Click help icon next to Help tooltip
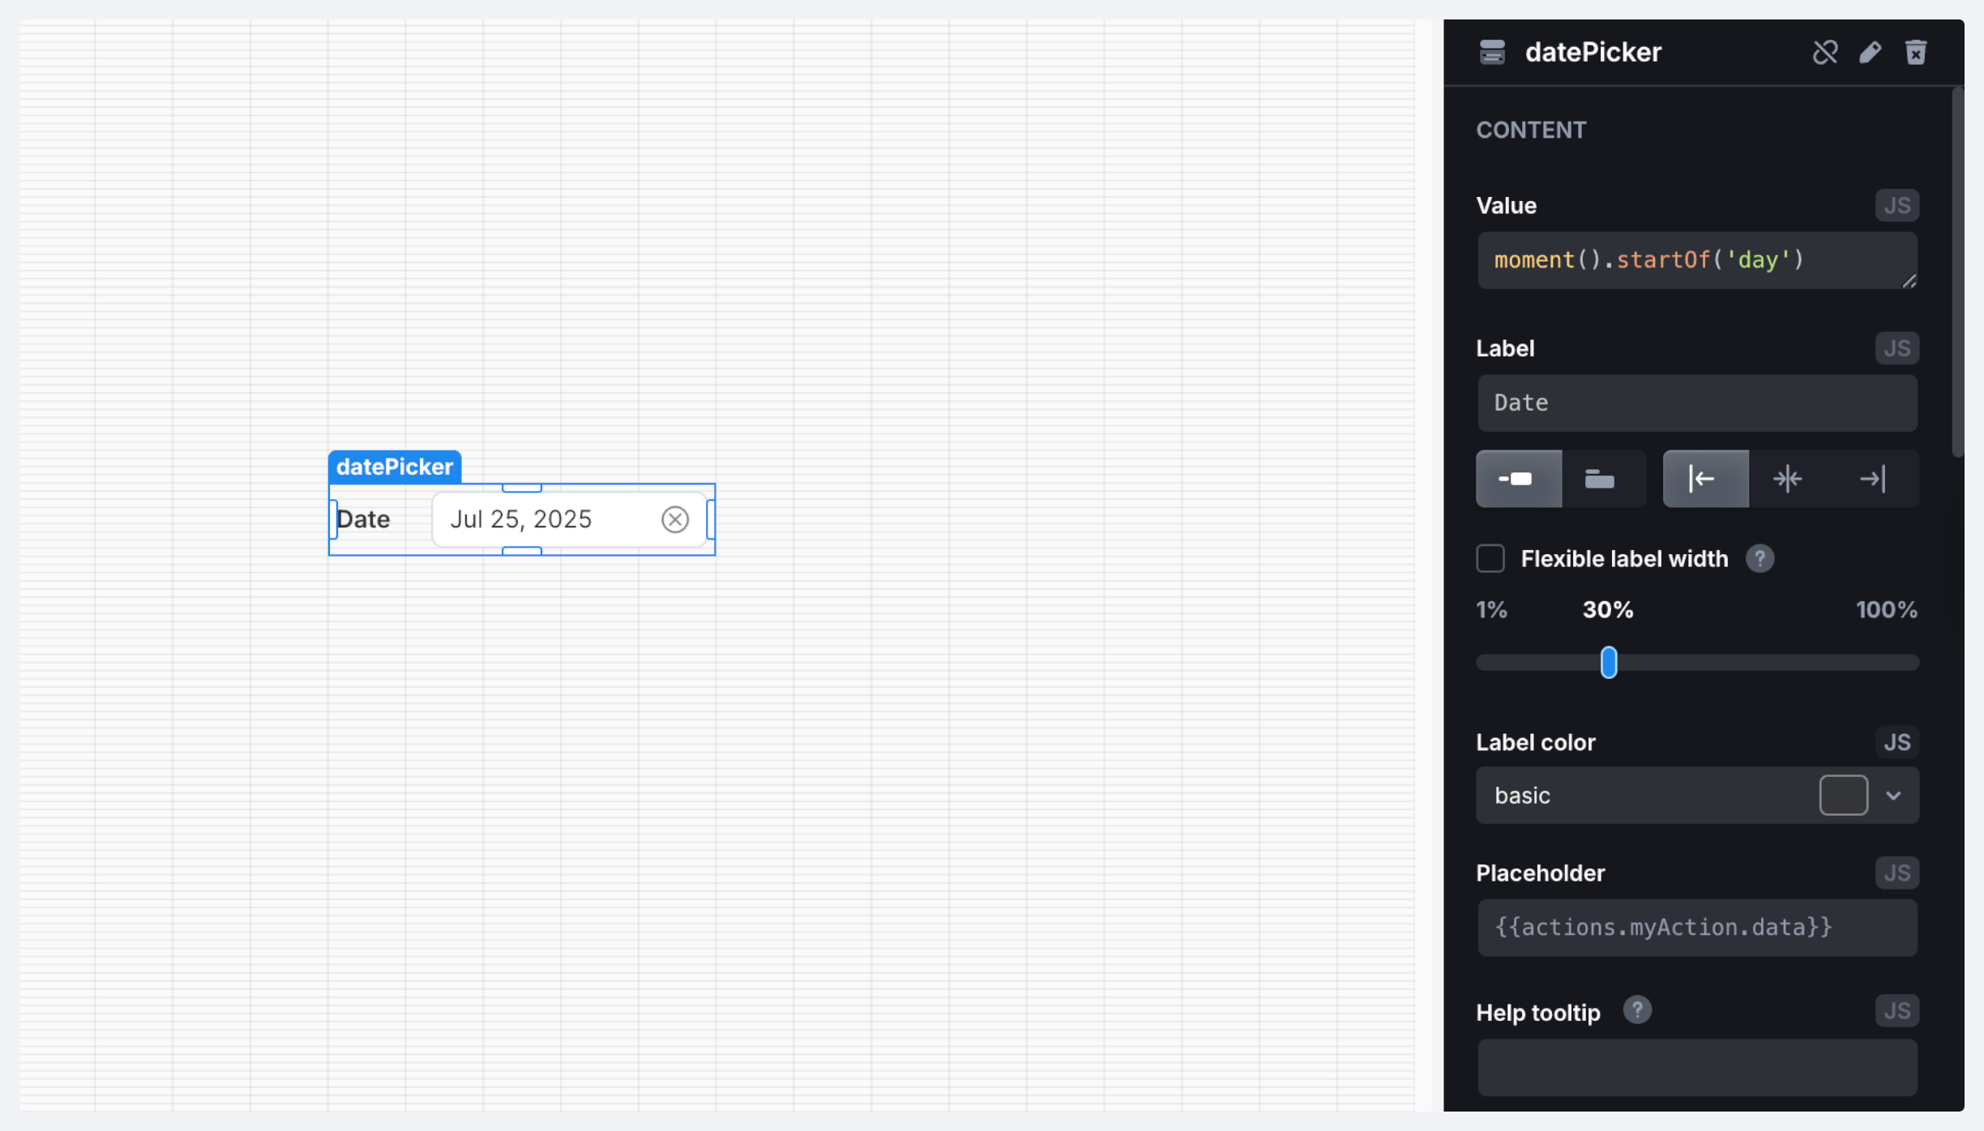This screenshot has width=1984, height=1131. coord(1636,1010)
